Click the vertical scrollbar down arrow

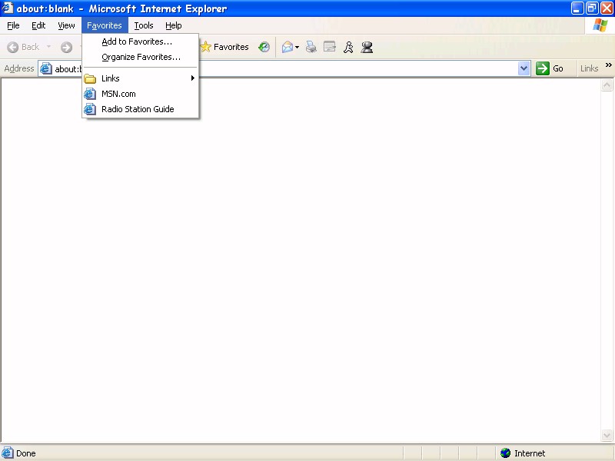(x=607, y=435)
